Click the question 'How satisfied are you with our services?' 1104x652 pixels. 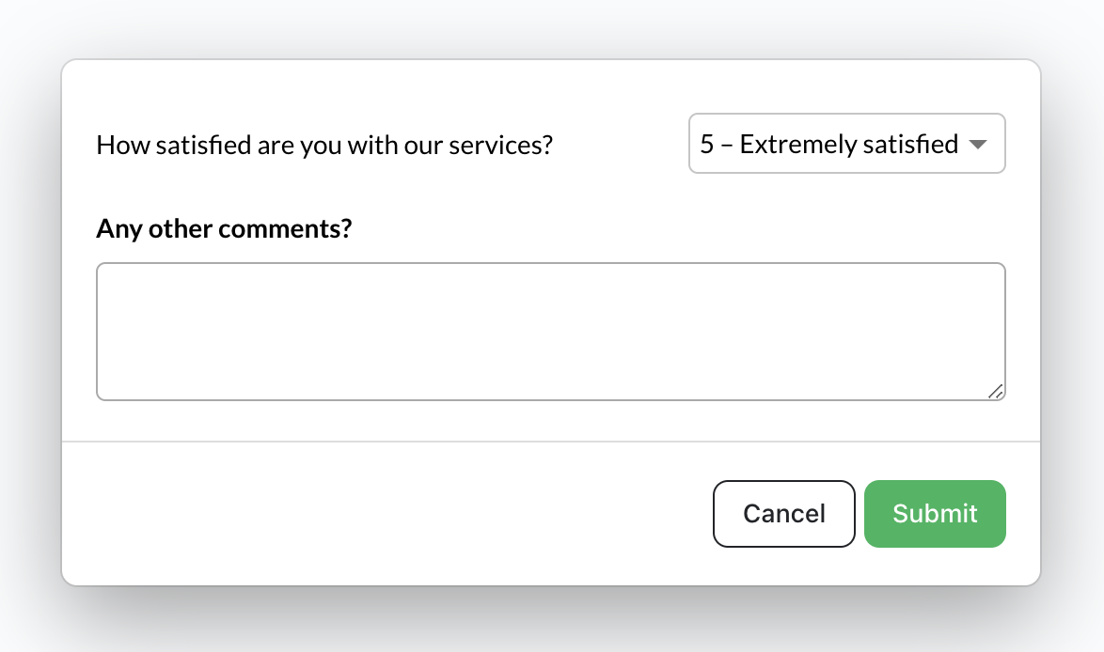click(x=323, y=144)
